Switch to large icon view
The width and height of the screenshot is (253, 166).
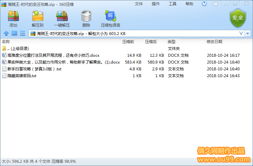[14, 33]
